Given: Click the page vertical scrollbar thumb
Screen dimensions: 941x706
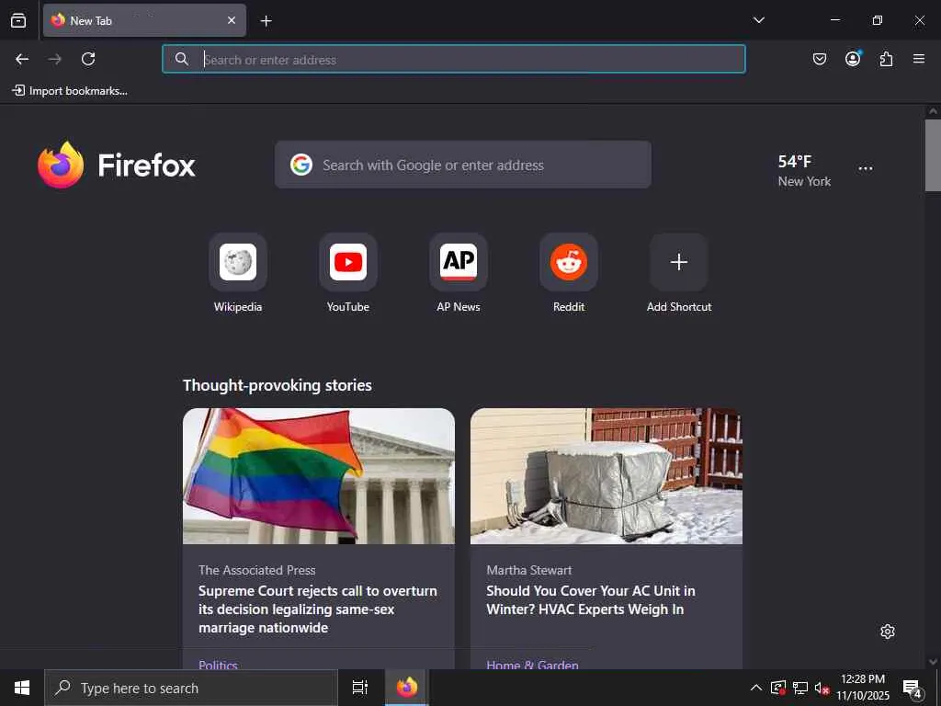Looking at the screenshot, I should point(933,154).
